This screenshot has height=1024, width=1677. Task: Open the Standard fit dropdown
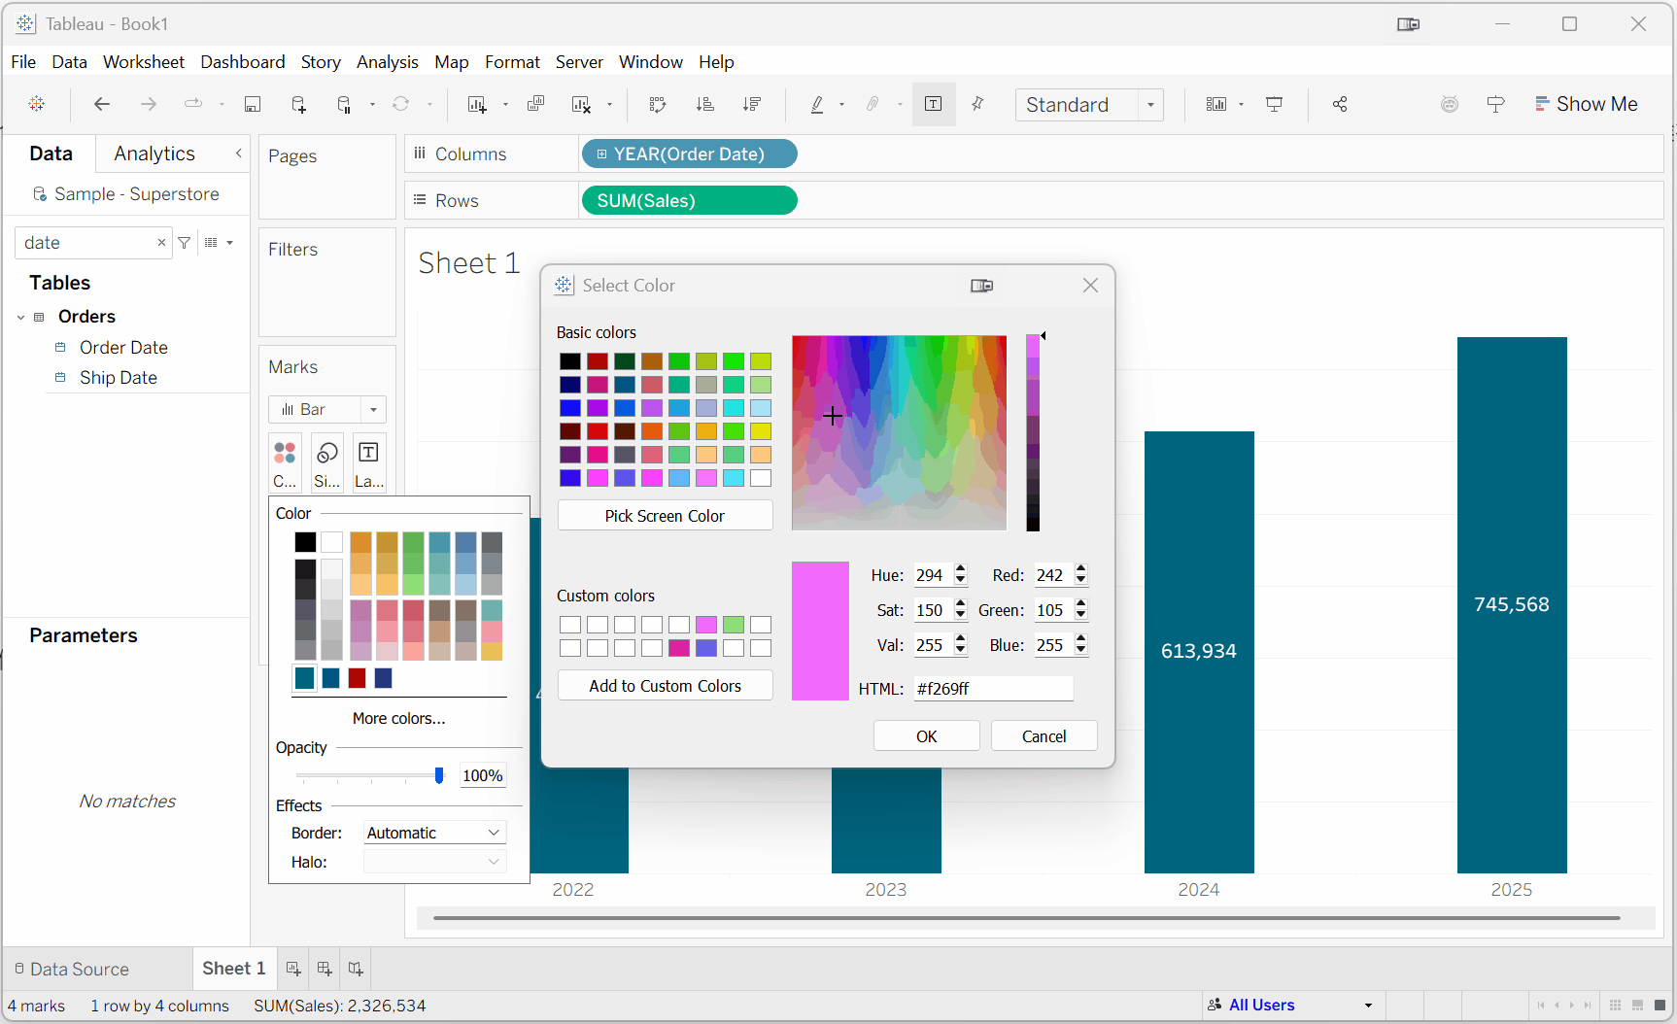coord(1088,104)
